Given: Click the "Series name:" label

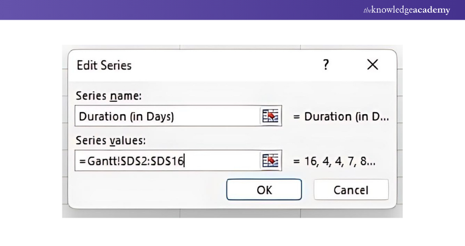Looking at the screenshot, I should coord(109,96).
